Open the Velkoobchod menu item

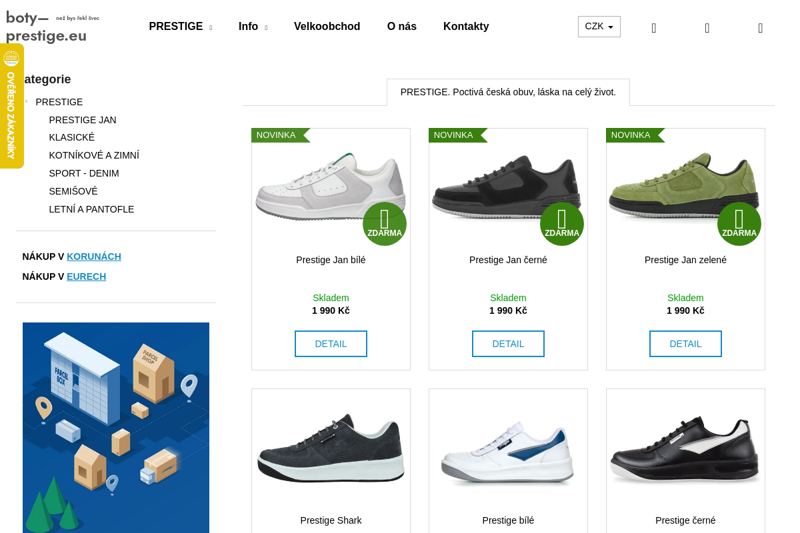pos(327,27)
